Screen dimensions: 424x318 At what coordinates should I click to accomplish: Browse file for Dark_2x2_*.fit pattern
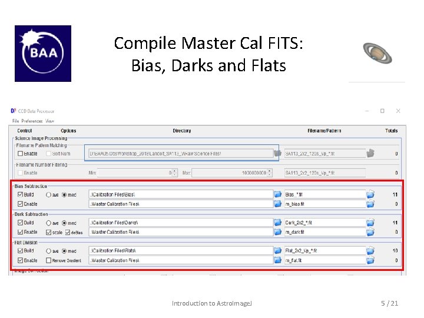[370, 222]
